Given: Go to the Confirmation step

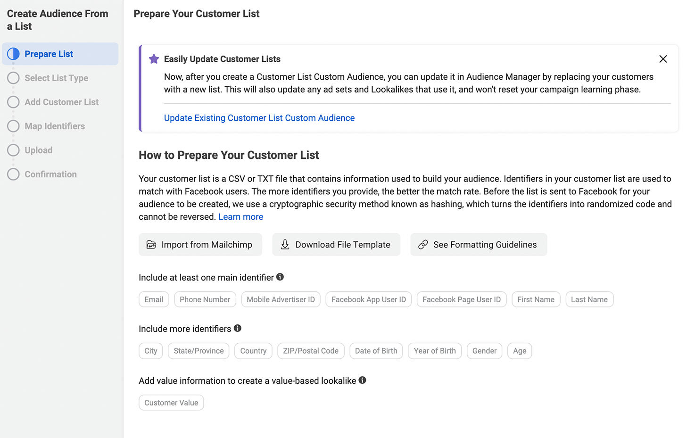Looking at the screenshot, I should [50, 174].
